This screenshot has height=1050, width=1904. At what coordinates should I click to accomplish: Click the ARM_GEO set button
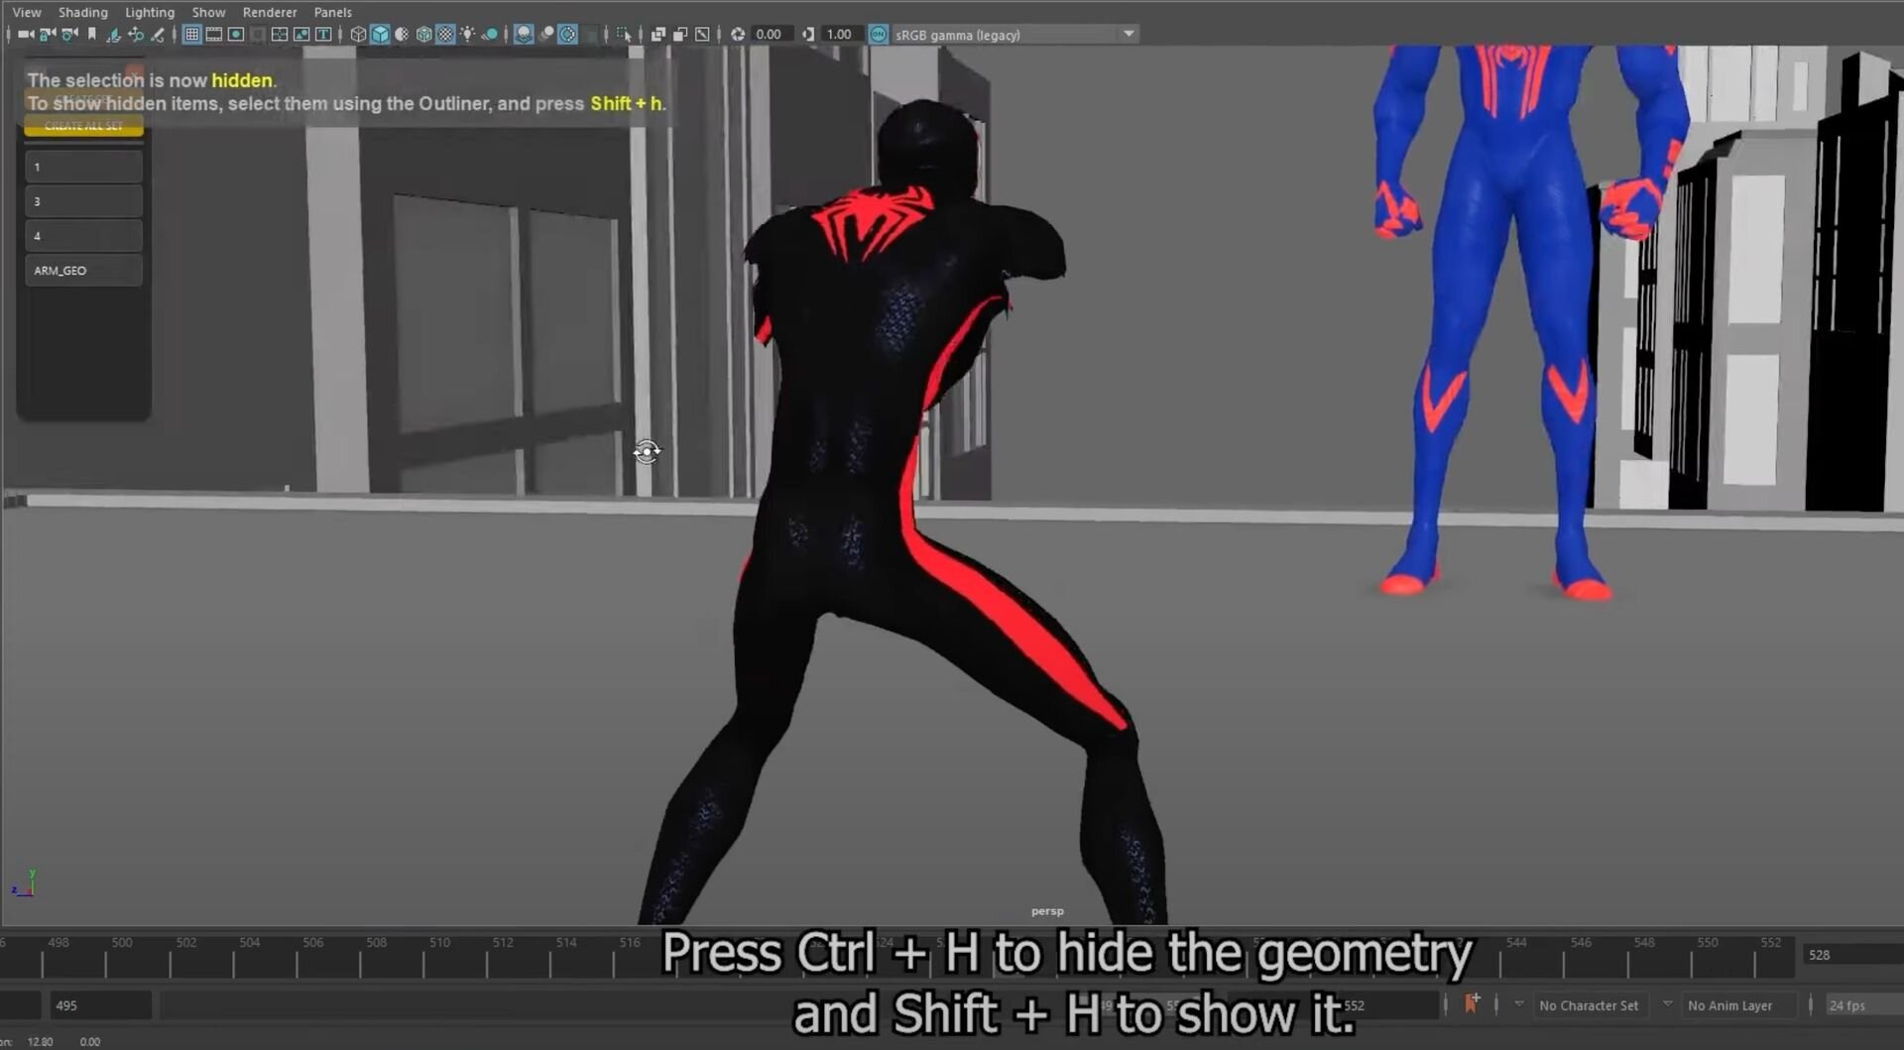tap(83, 271)
